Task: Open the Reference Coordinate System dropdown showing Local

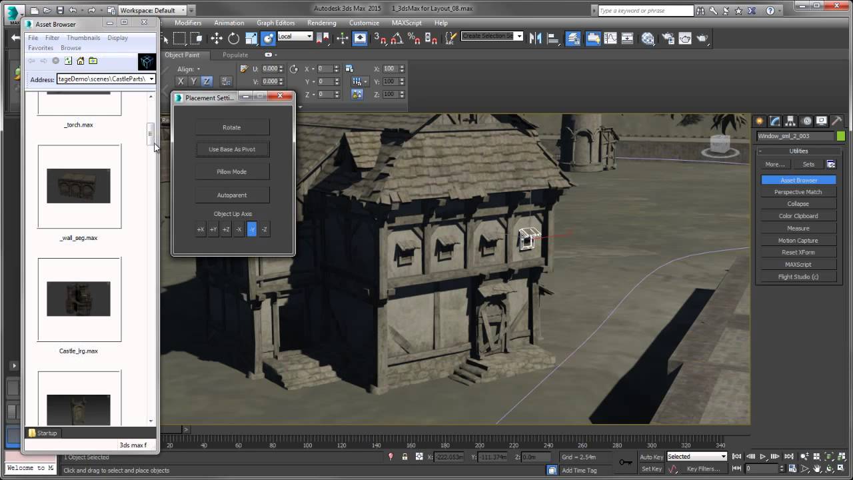Action: point(309,37)
